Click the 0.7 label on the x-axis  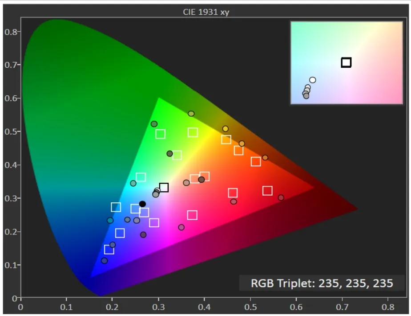pos(342,307)
